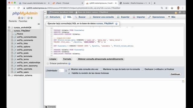The height and width of the screenshot is (108, 193).
Task: Open phpMyAdmin home icon
Action: click(x=19, y=18)
